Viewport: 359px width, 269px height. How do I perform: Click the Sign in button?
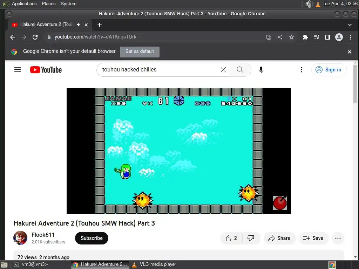[329, 70]
